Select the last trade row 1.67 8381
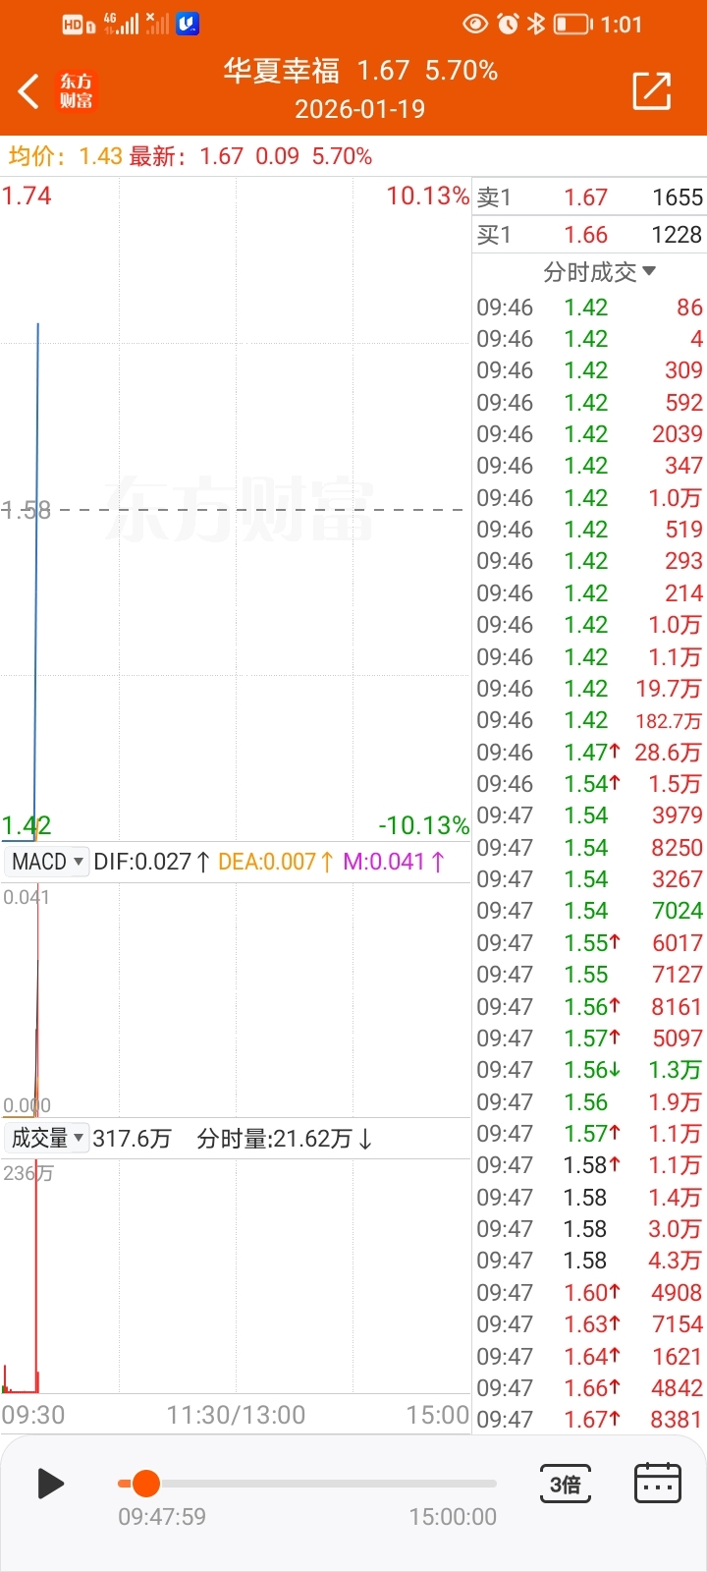707x1572 pixels. pyautogui.click(x=589, y=1420)
